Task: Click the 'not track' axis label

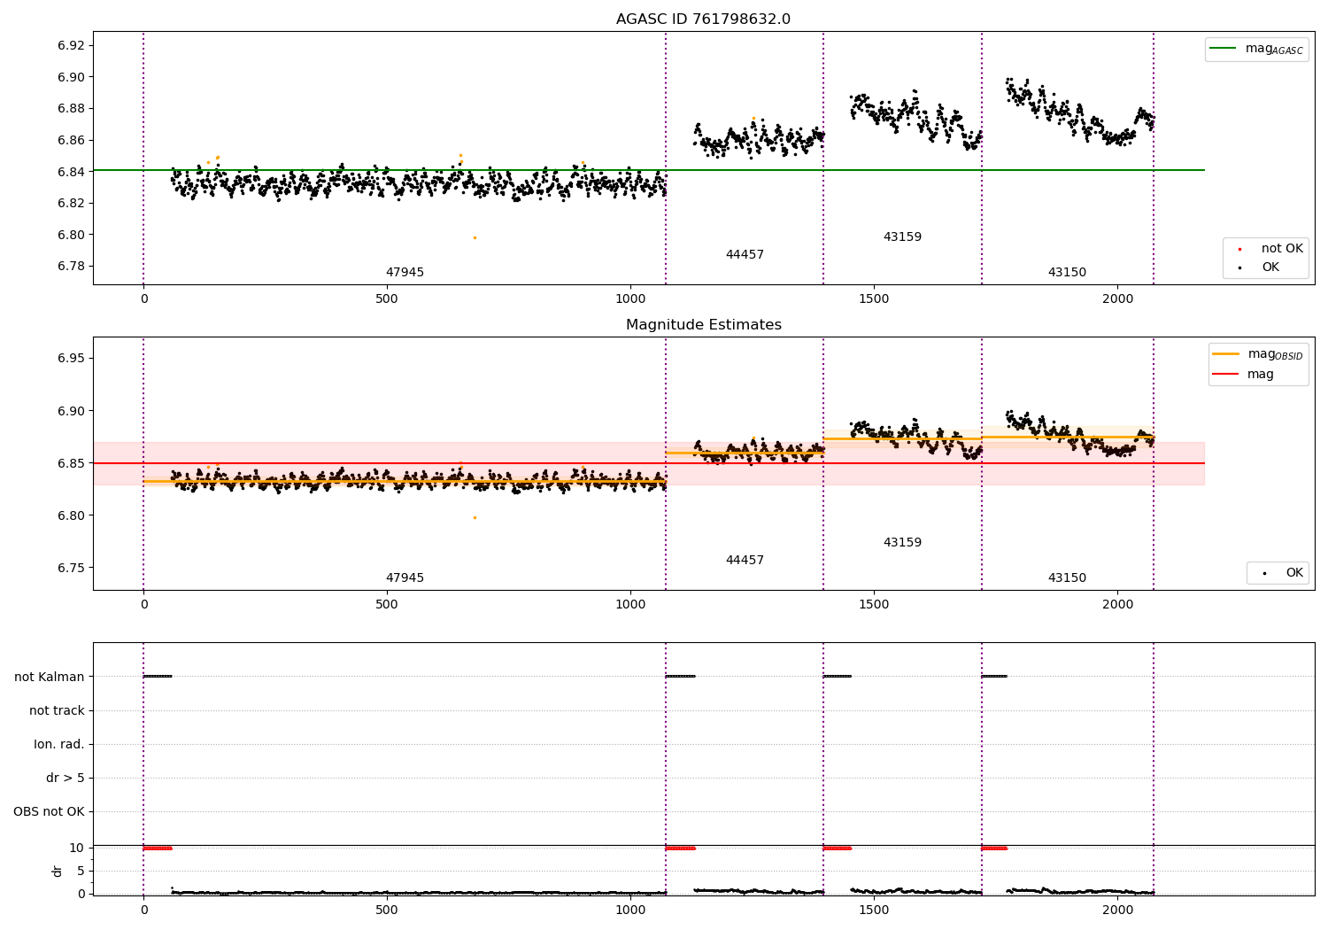Action: point(57,710)
